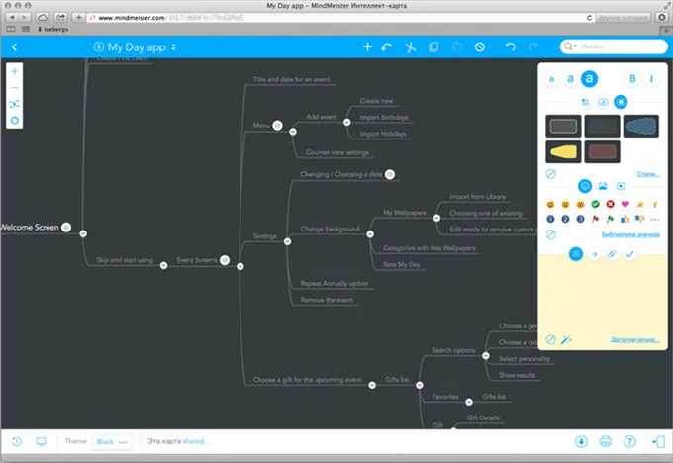Open the history view icon at bottom left
673x463 pixels.
[x=17, y=441]
